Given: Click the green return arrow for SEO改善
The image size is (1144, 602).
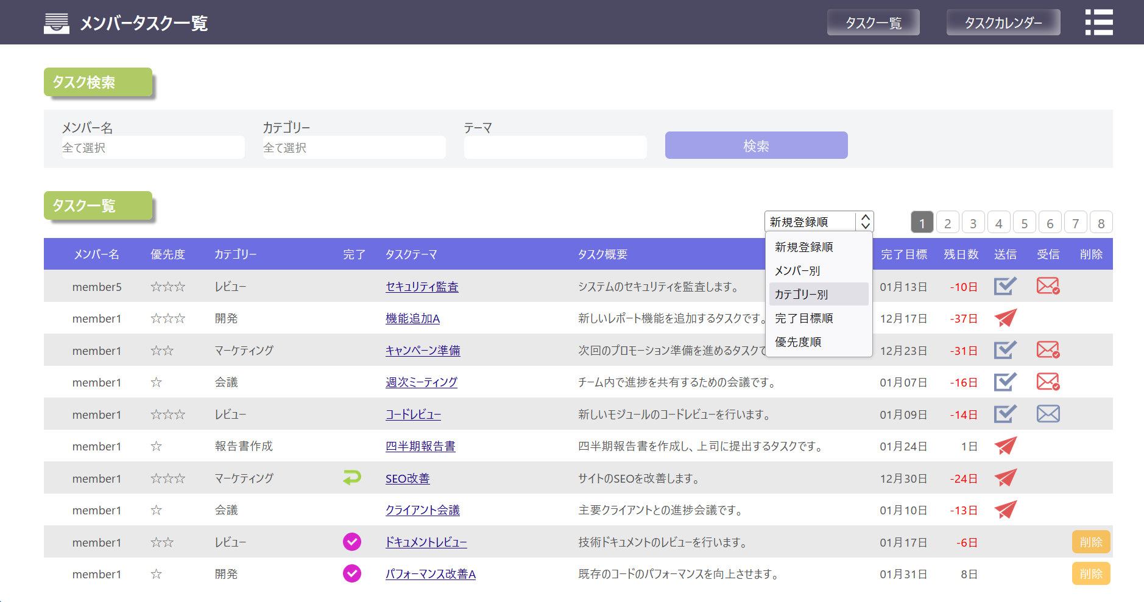Looking at the screenshot, I should click(352, 478).
